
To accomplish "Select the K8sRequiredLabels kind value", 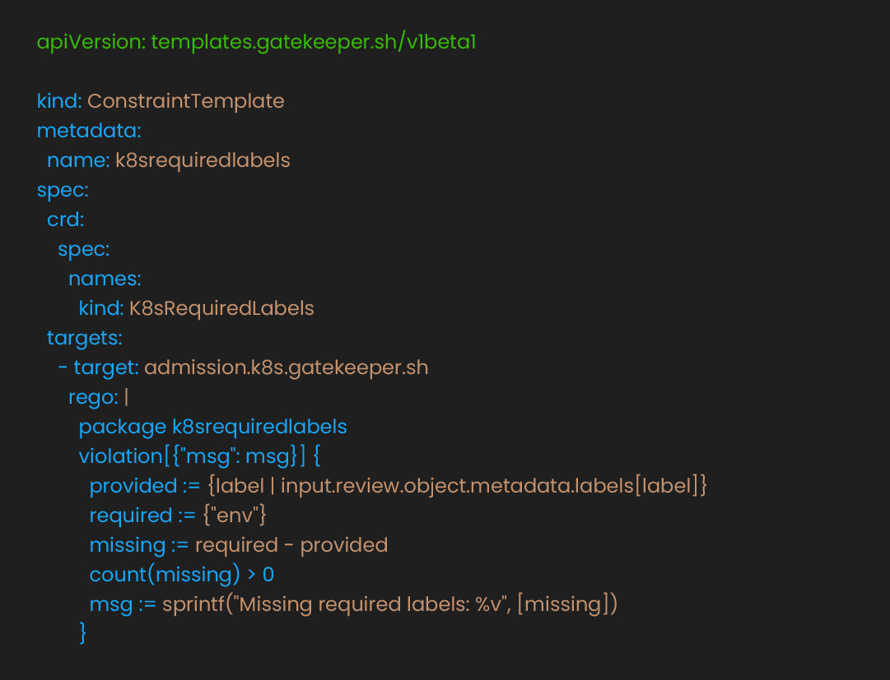I will coord(221,309).
